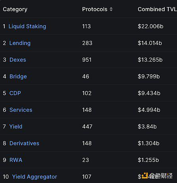Click the $9.799b Bridge TVL value

(x=149, y=76)
